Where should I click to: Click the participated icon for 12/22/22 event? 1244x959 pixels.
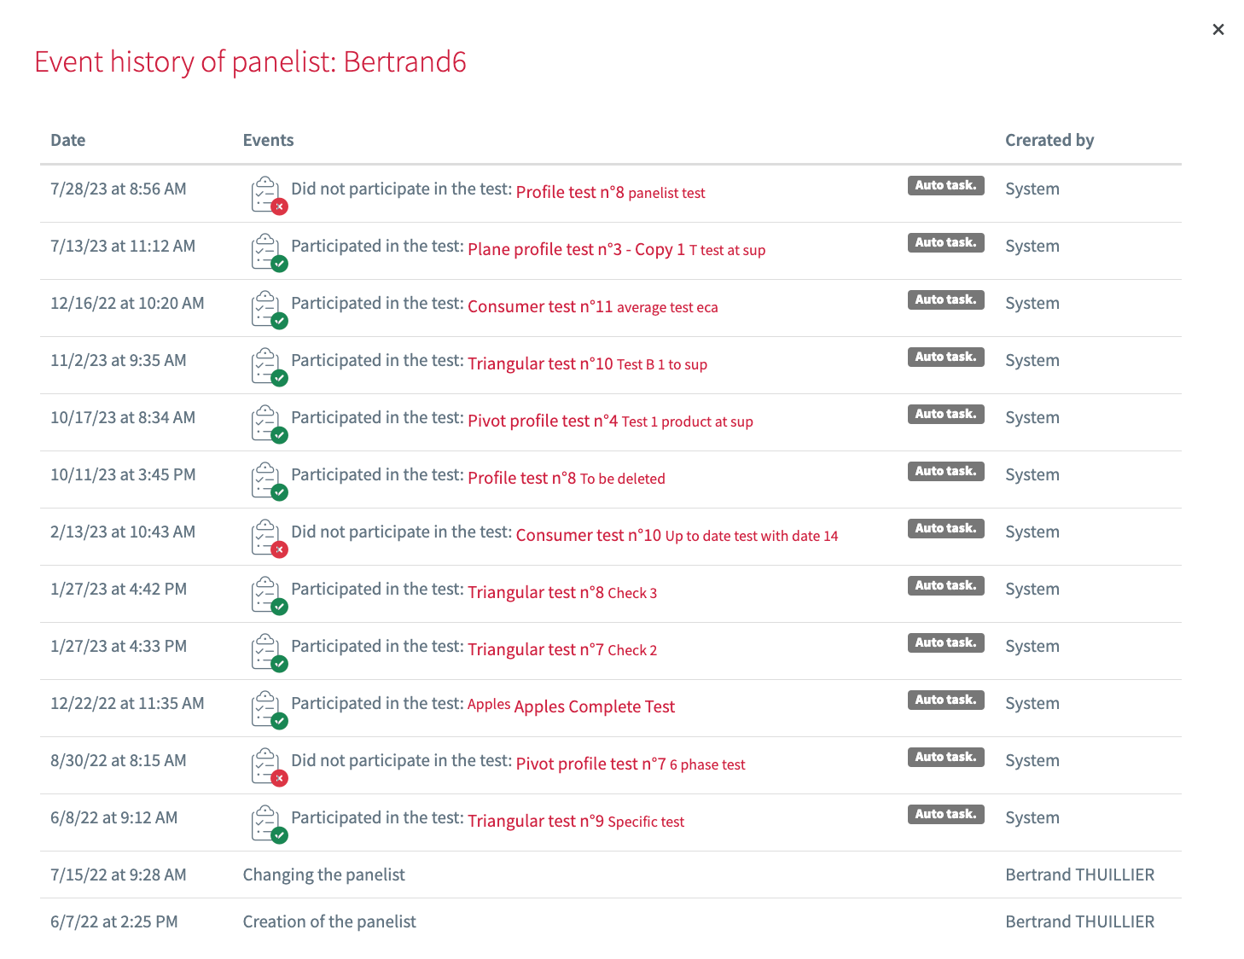[x=268, y=709]
